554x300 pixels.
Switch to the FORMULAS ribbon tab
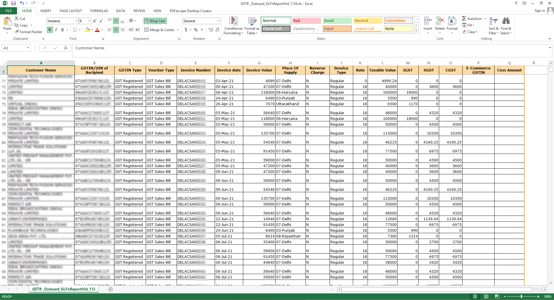99,11
